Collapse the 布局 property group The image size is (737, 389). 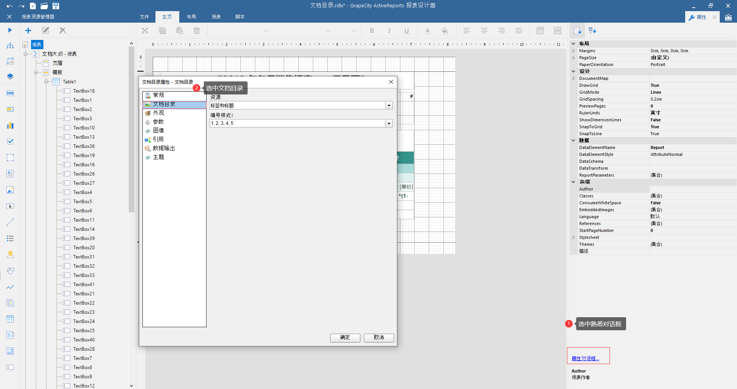573,44
